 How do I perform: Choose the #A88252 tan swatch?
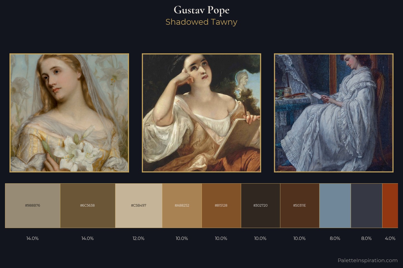(182, 206)
